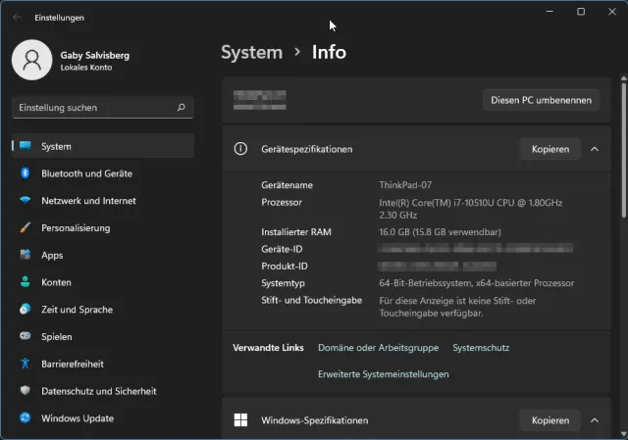This screenshot has width=628, height=440.
Task: Click the search magnifier icon
Action: (181, 108)
